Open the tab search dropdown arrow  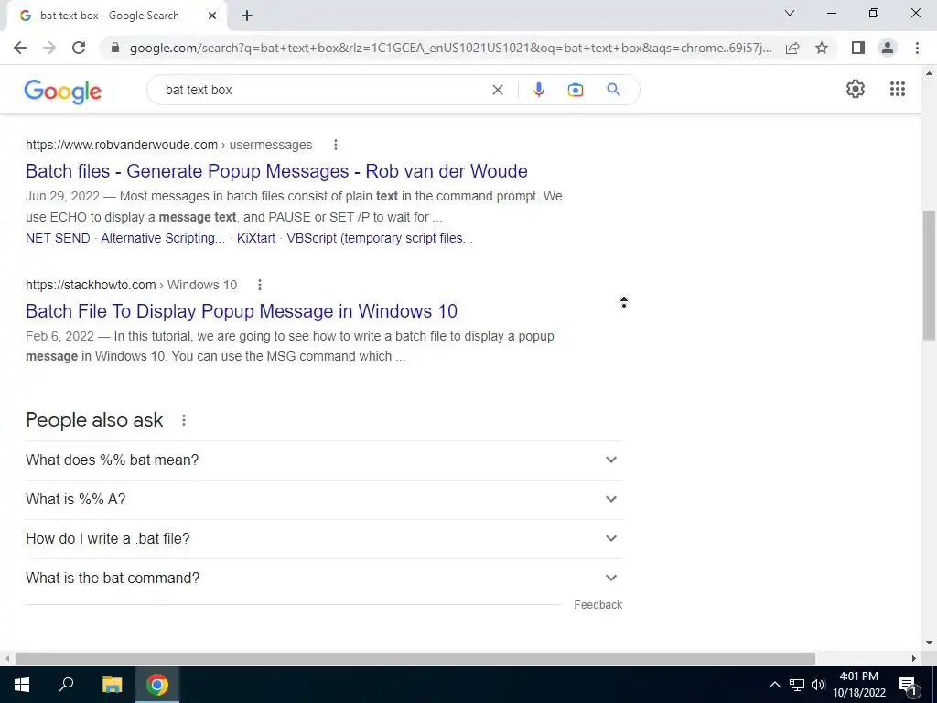[x=789, y=13]
